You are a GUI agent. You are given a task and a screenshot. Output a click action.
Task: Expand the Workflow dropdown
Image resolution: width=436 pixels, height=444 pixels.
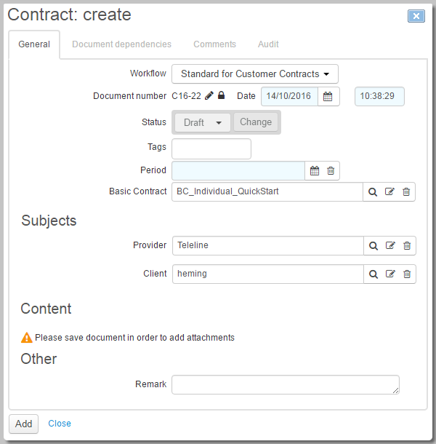pyautogui.click(x=255, y=74)
